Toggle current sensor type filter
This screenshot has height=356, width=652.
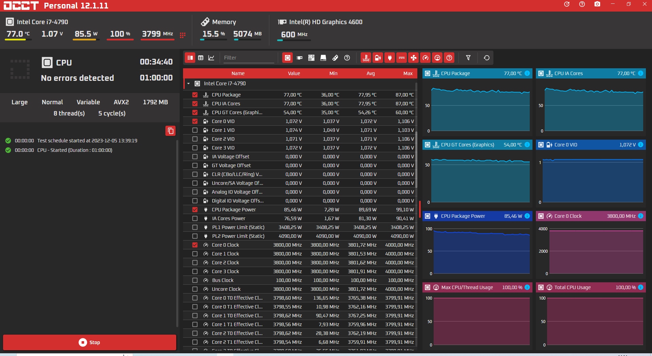click(402, 58)
